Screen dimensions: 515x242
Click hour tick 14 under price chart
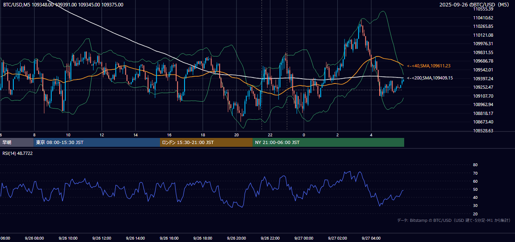135,135
